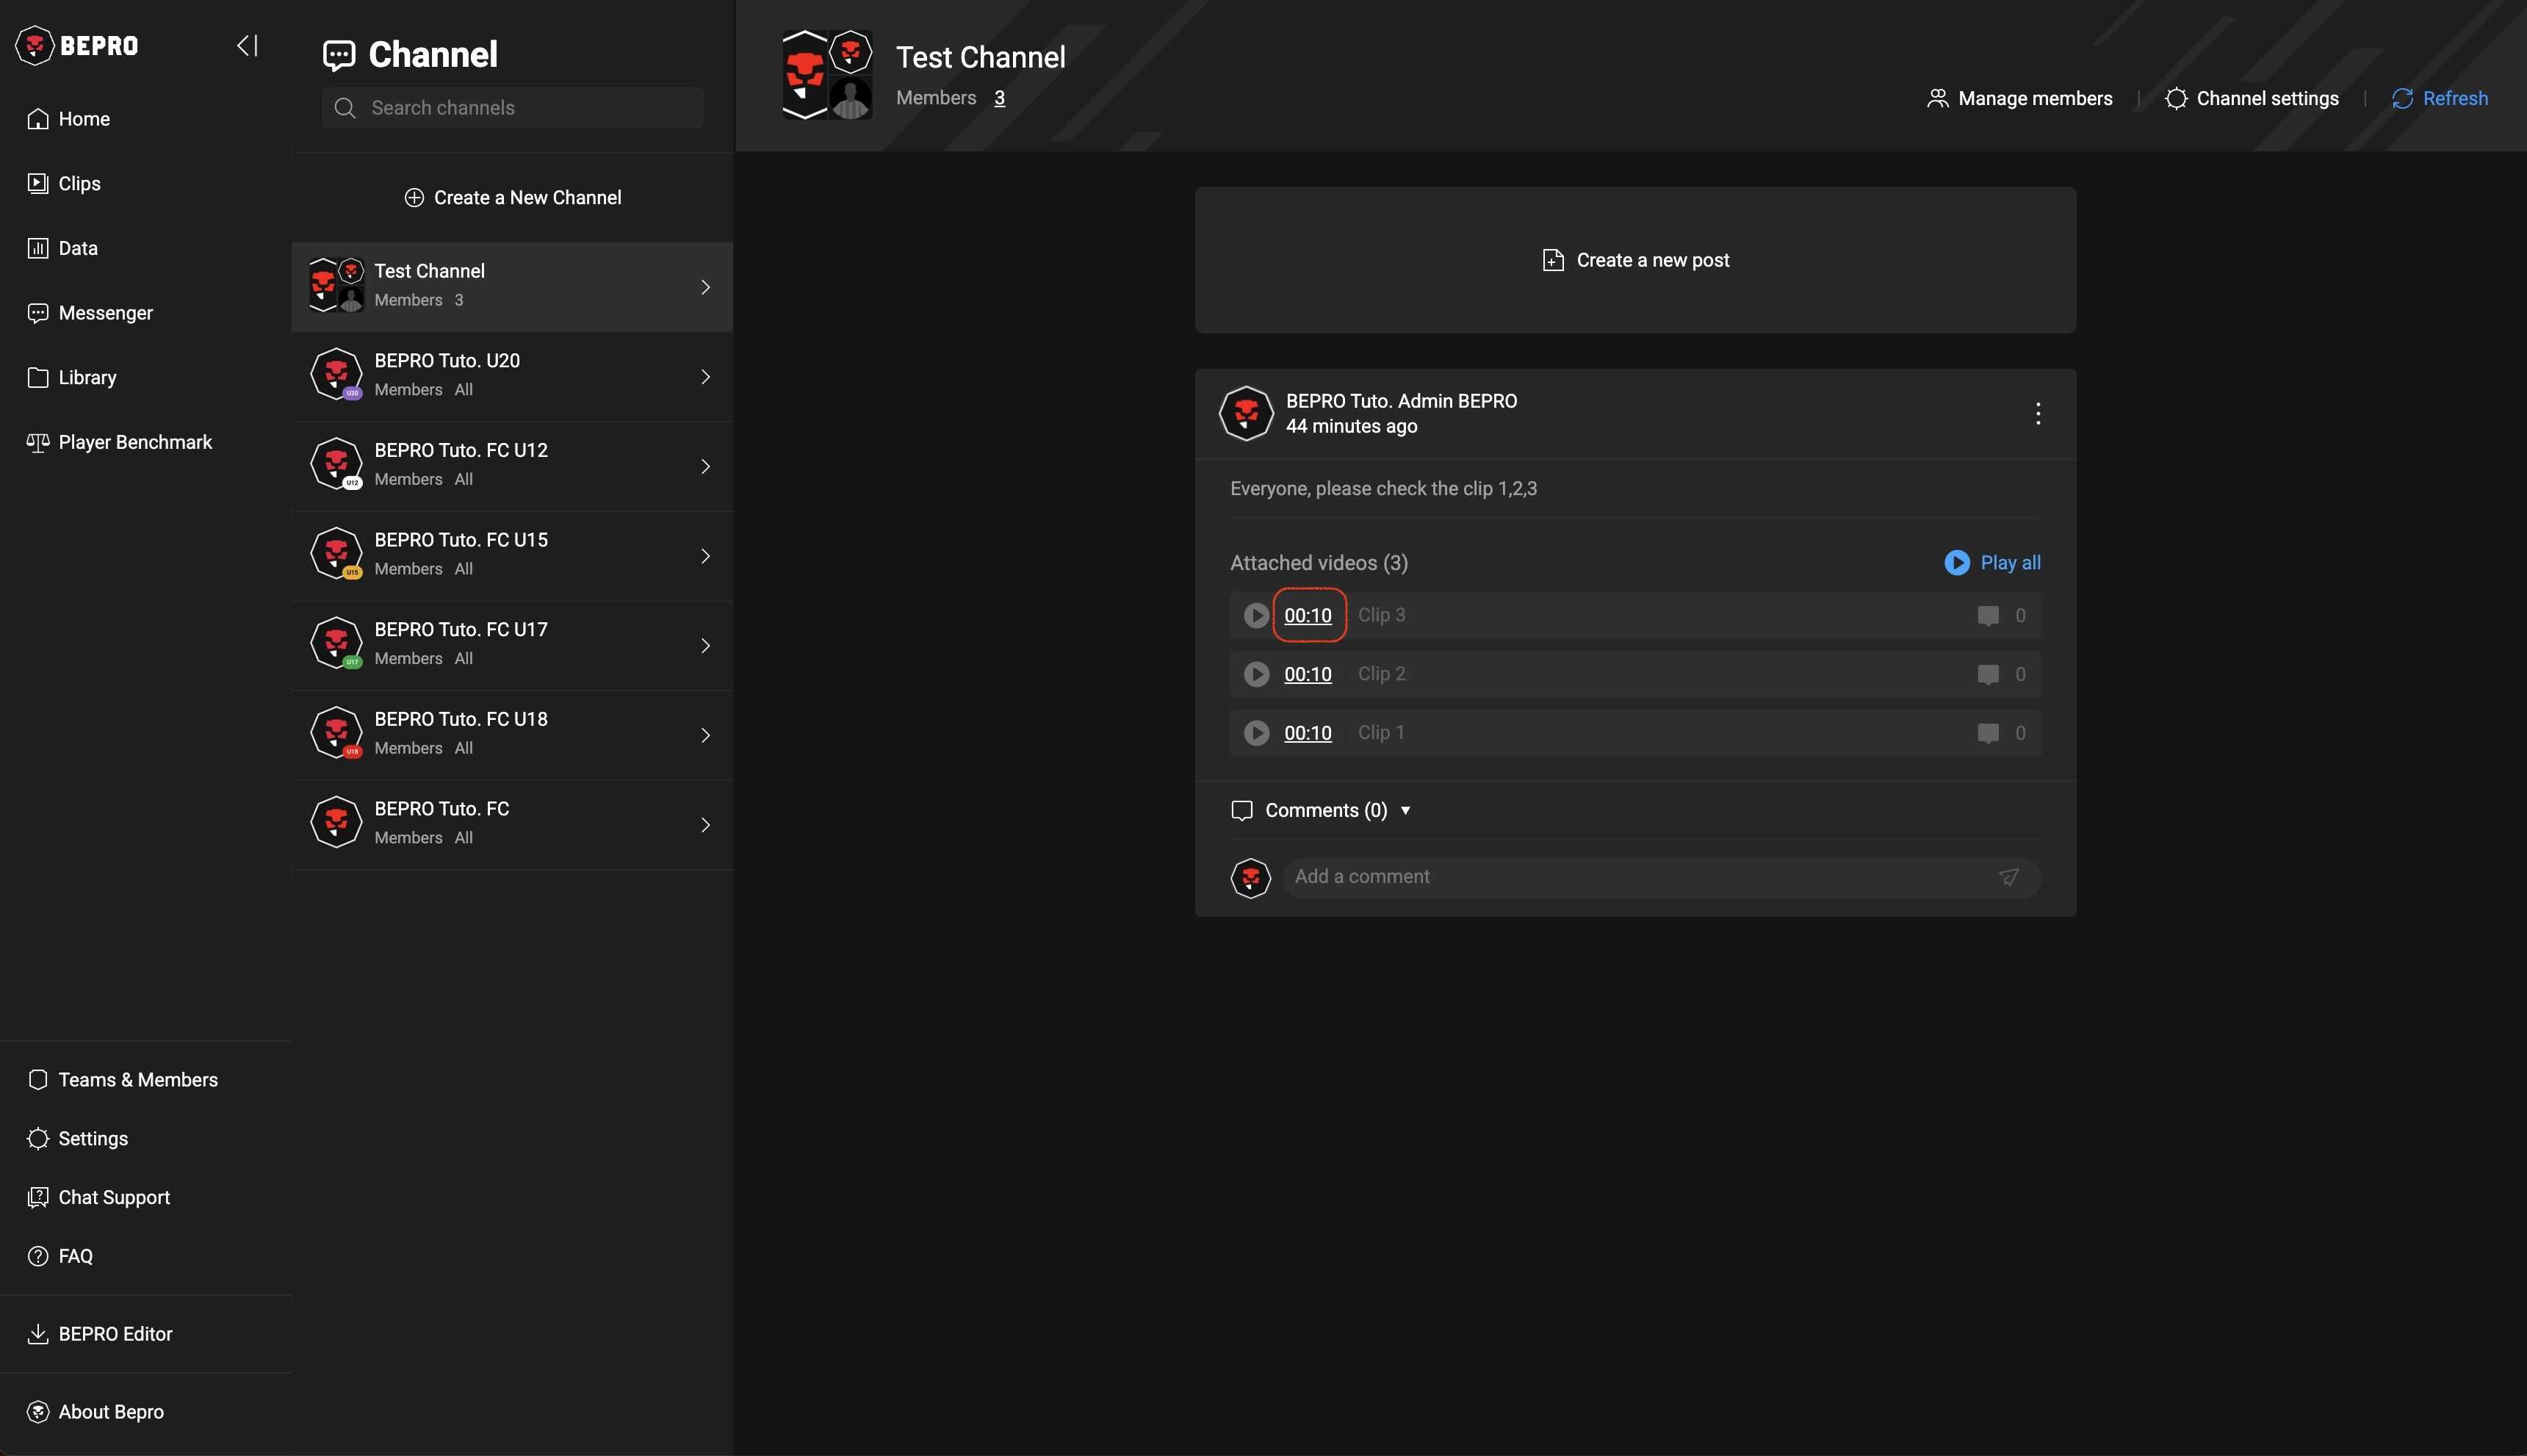Open Messenger from the sidebar menu
The width and height of the screenshot is (2527, 1456).
tap(105, 313)
